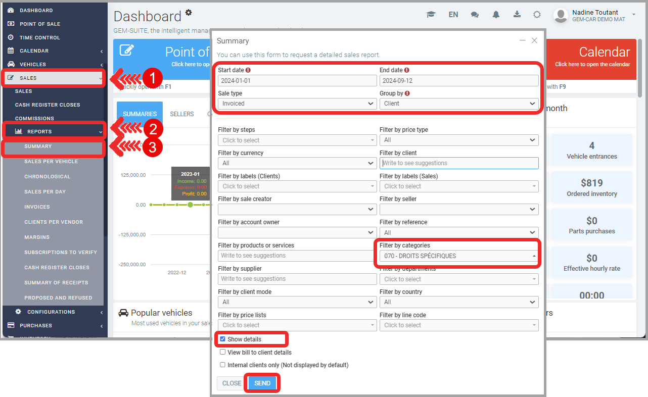Click the theme toggle sun icon
Viewport: 648px width, 397px height.
(x=537, y=15)
